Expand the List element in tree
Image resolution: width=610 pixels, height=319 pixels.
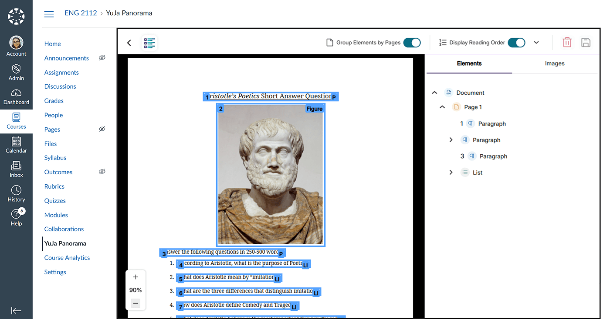pyautogui.click(x=451, y=173)
